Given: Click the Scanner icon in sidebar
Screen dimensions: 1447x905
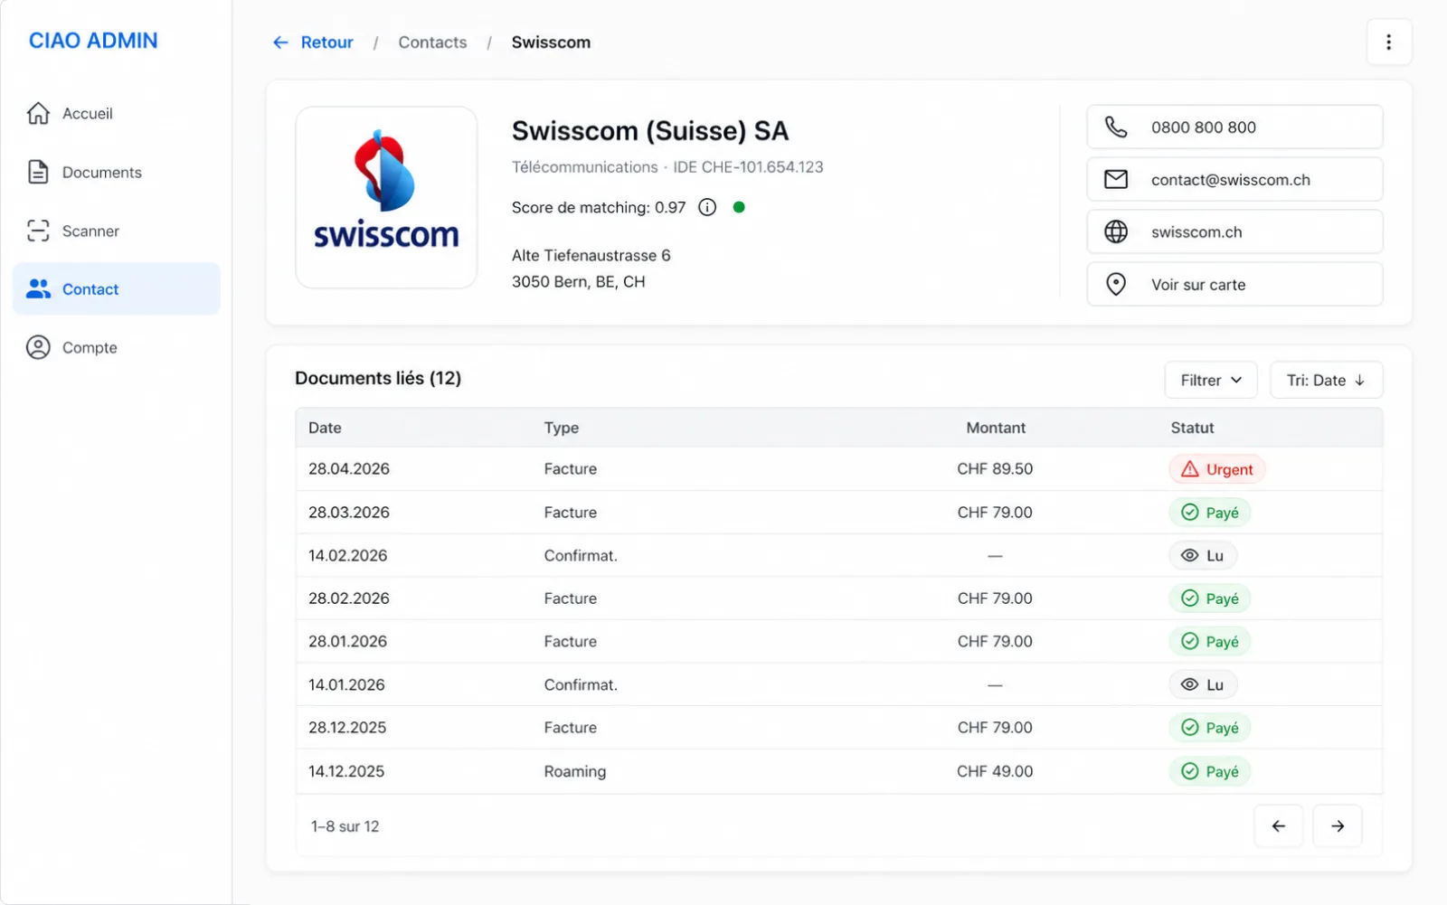Looking at the screenshot, I should tap(38, 231).
